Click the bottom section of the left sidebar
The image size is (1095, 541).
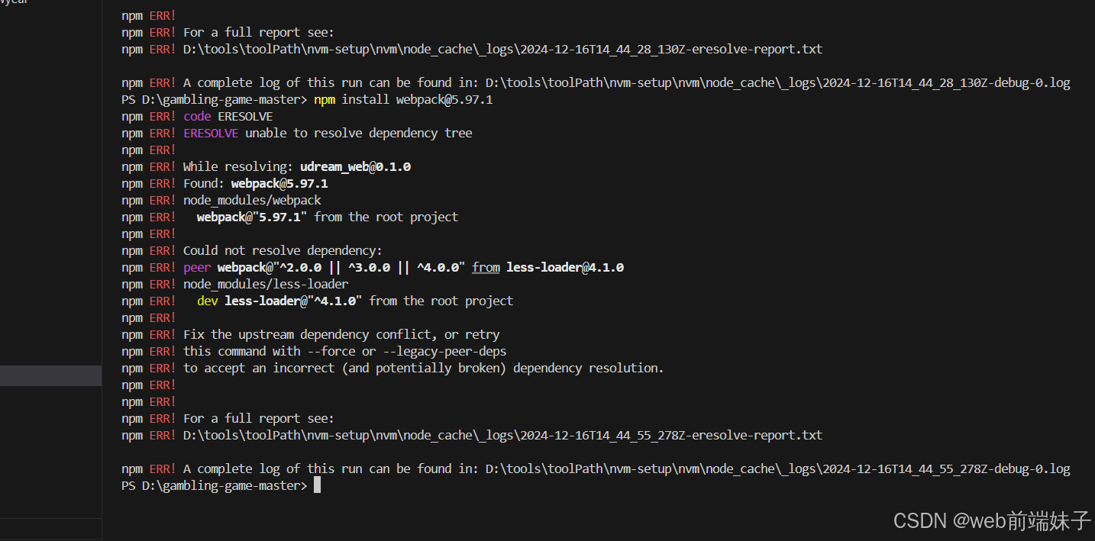(x=50, y=528)
